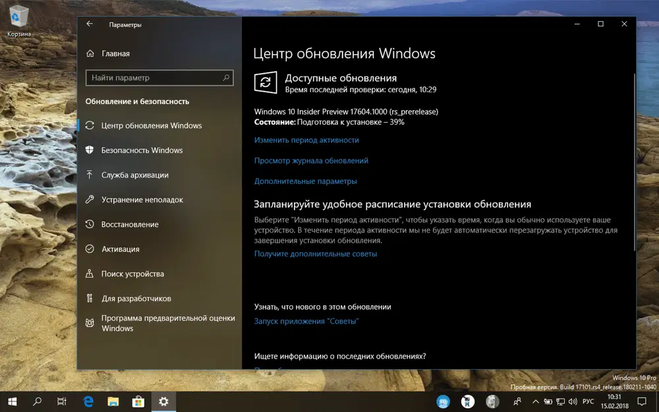This screenshot has width=659, height=412.
Task: Click the network tray icon
Action: point(560,402)
